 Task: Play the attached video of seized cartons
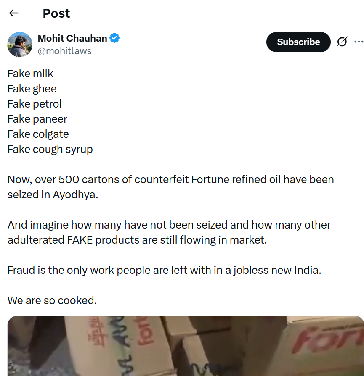point(185,346)
